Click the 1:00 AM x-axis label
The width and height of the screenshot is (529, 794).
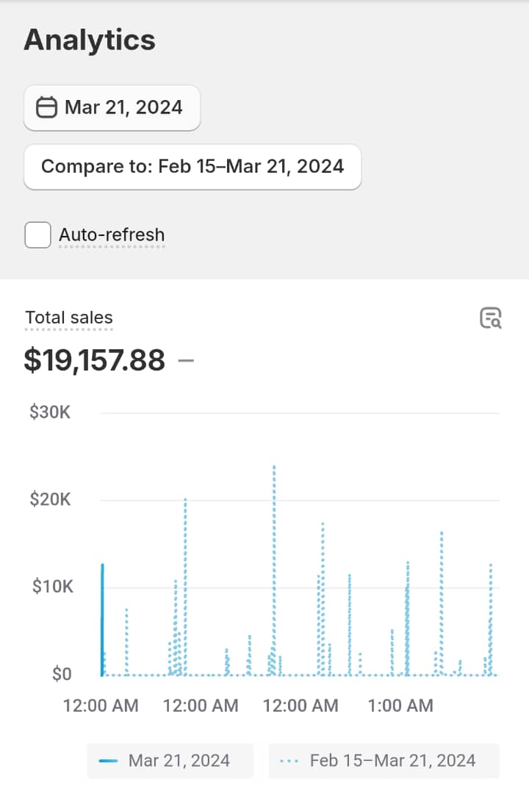pyautogui.click(x=400, y=706)
